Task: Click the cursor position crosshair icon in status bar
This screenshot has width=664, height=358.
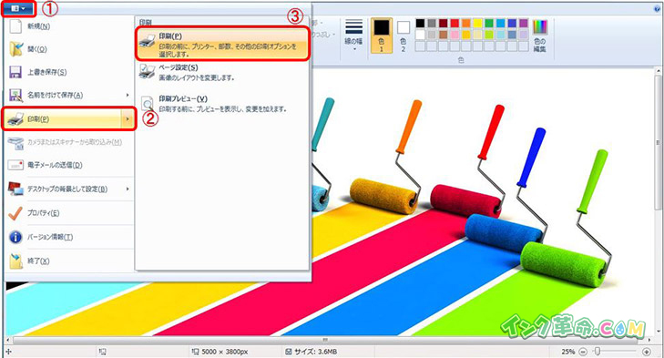Action: [x=8, y=352]
